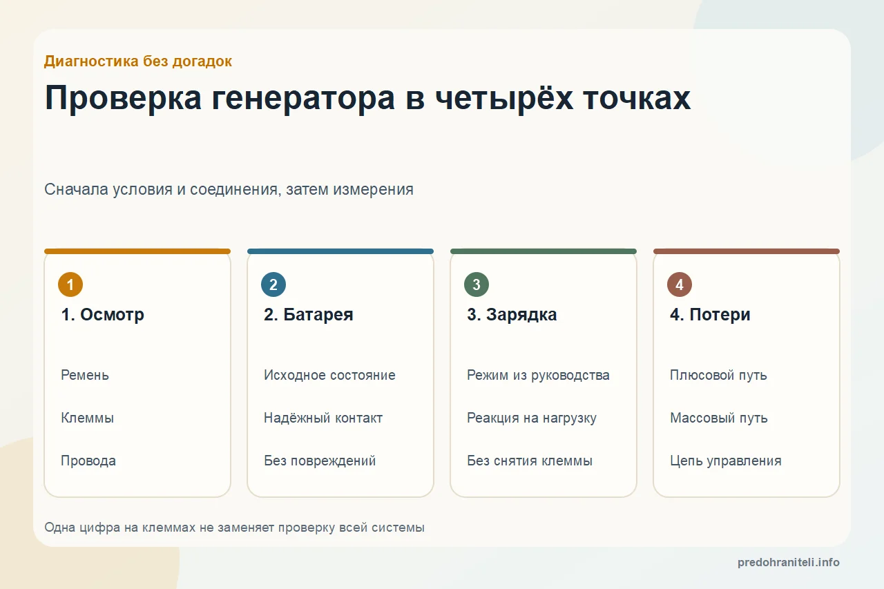This screenshot has height=589, width=884.
Task: Click the 'Диагностика без догадок' label
Action: [138, 61]
